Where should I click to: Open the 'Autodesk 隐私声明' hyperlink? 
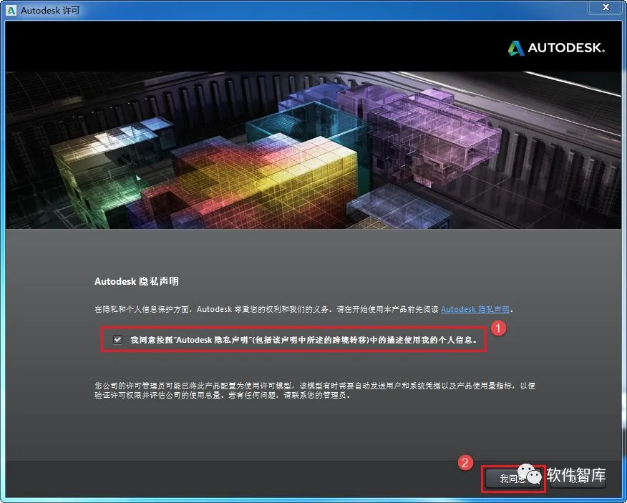click(x=475, y=309)
